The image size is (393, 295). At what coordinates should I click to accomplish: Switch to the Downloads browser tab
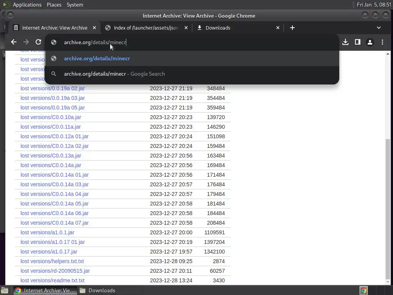(x=238, y=28)
